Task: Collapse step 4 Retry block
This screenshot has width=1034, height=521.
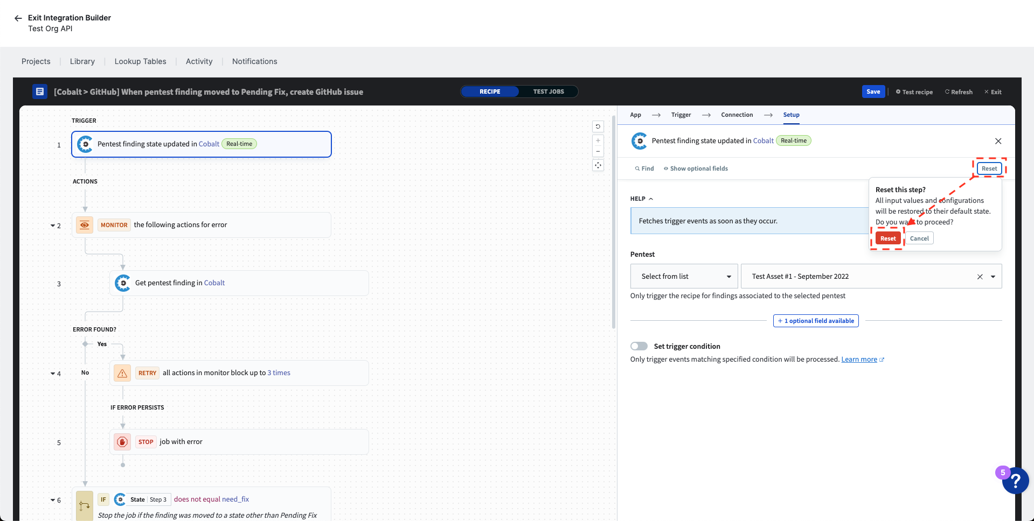Action: click(53, 374)
